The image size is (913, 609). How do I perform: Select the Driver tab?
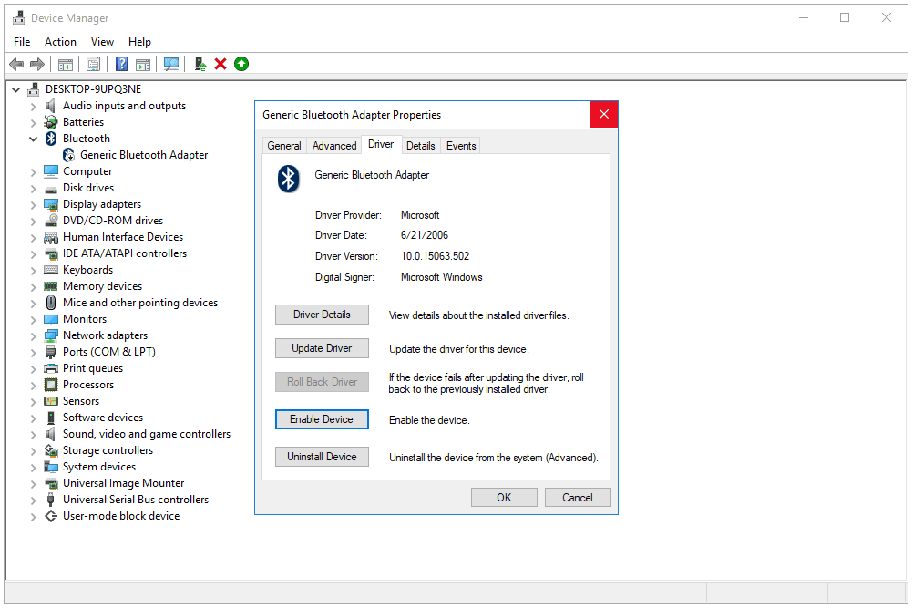pos(381,144)
